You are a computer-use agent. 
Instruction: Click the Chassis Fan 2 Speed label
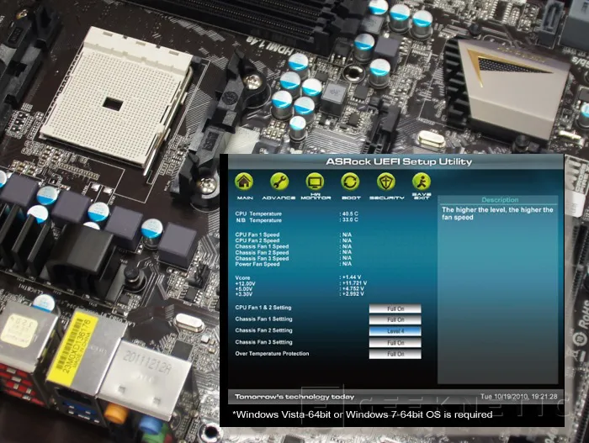pyautogui.click(x=262, y=252)
